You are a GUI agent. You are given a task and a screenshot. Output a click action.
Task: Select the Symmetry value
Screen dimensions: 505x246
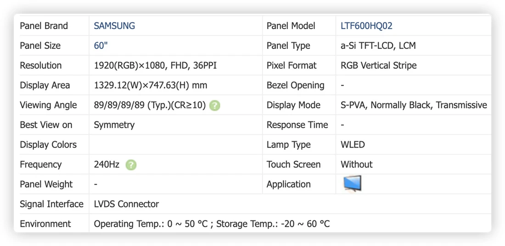click(x=114, y=125)
